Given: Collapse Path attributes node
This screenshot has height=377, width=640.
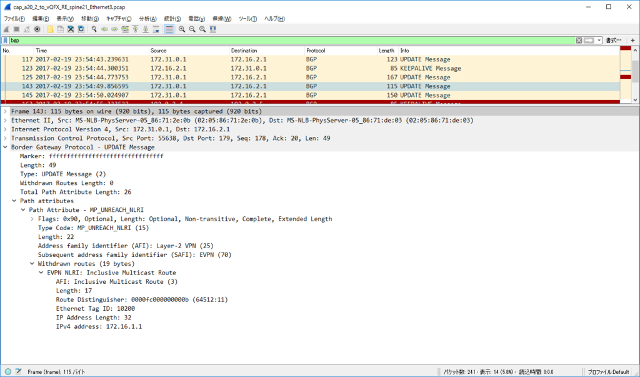Looking at the screenshot, I should (14, 201).
